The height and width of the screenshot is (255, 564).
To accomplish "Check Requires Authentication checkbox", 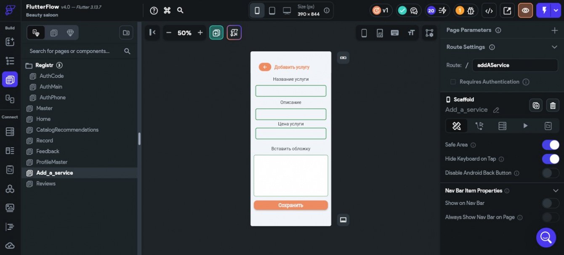I will (x=453, y=82).
